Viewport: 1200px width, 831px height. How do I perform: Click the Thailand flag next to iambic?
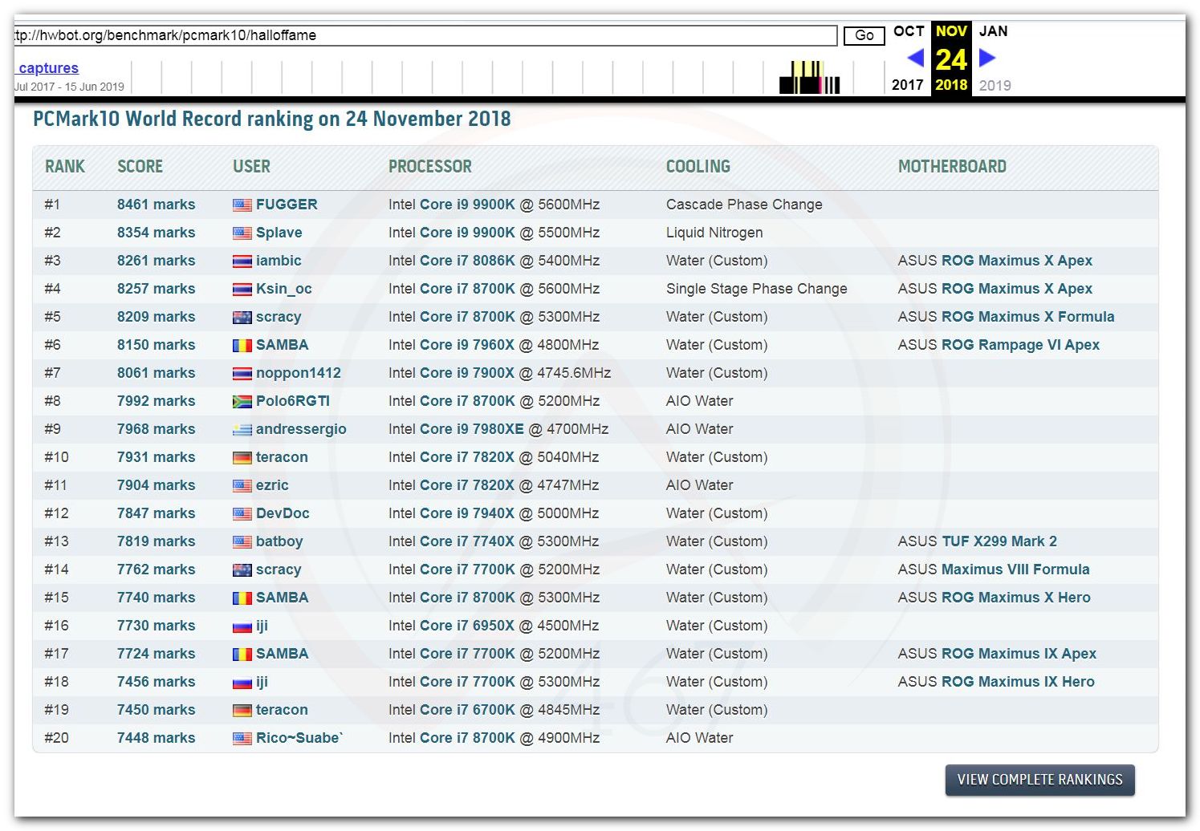click(242, 261)
